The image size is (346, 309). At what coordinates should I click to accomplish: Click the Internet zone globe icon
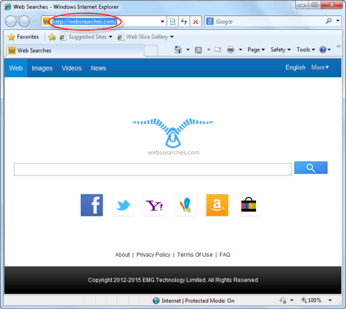point(156,300)
